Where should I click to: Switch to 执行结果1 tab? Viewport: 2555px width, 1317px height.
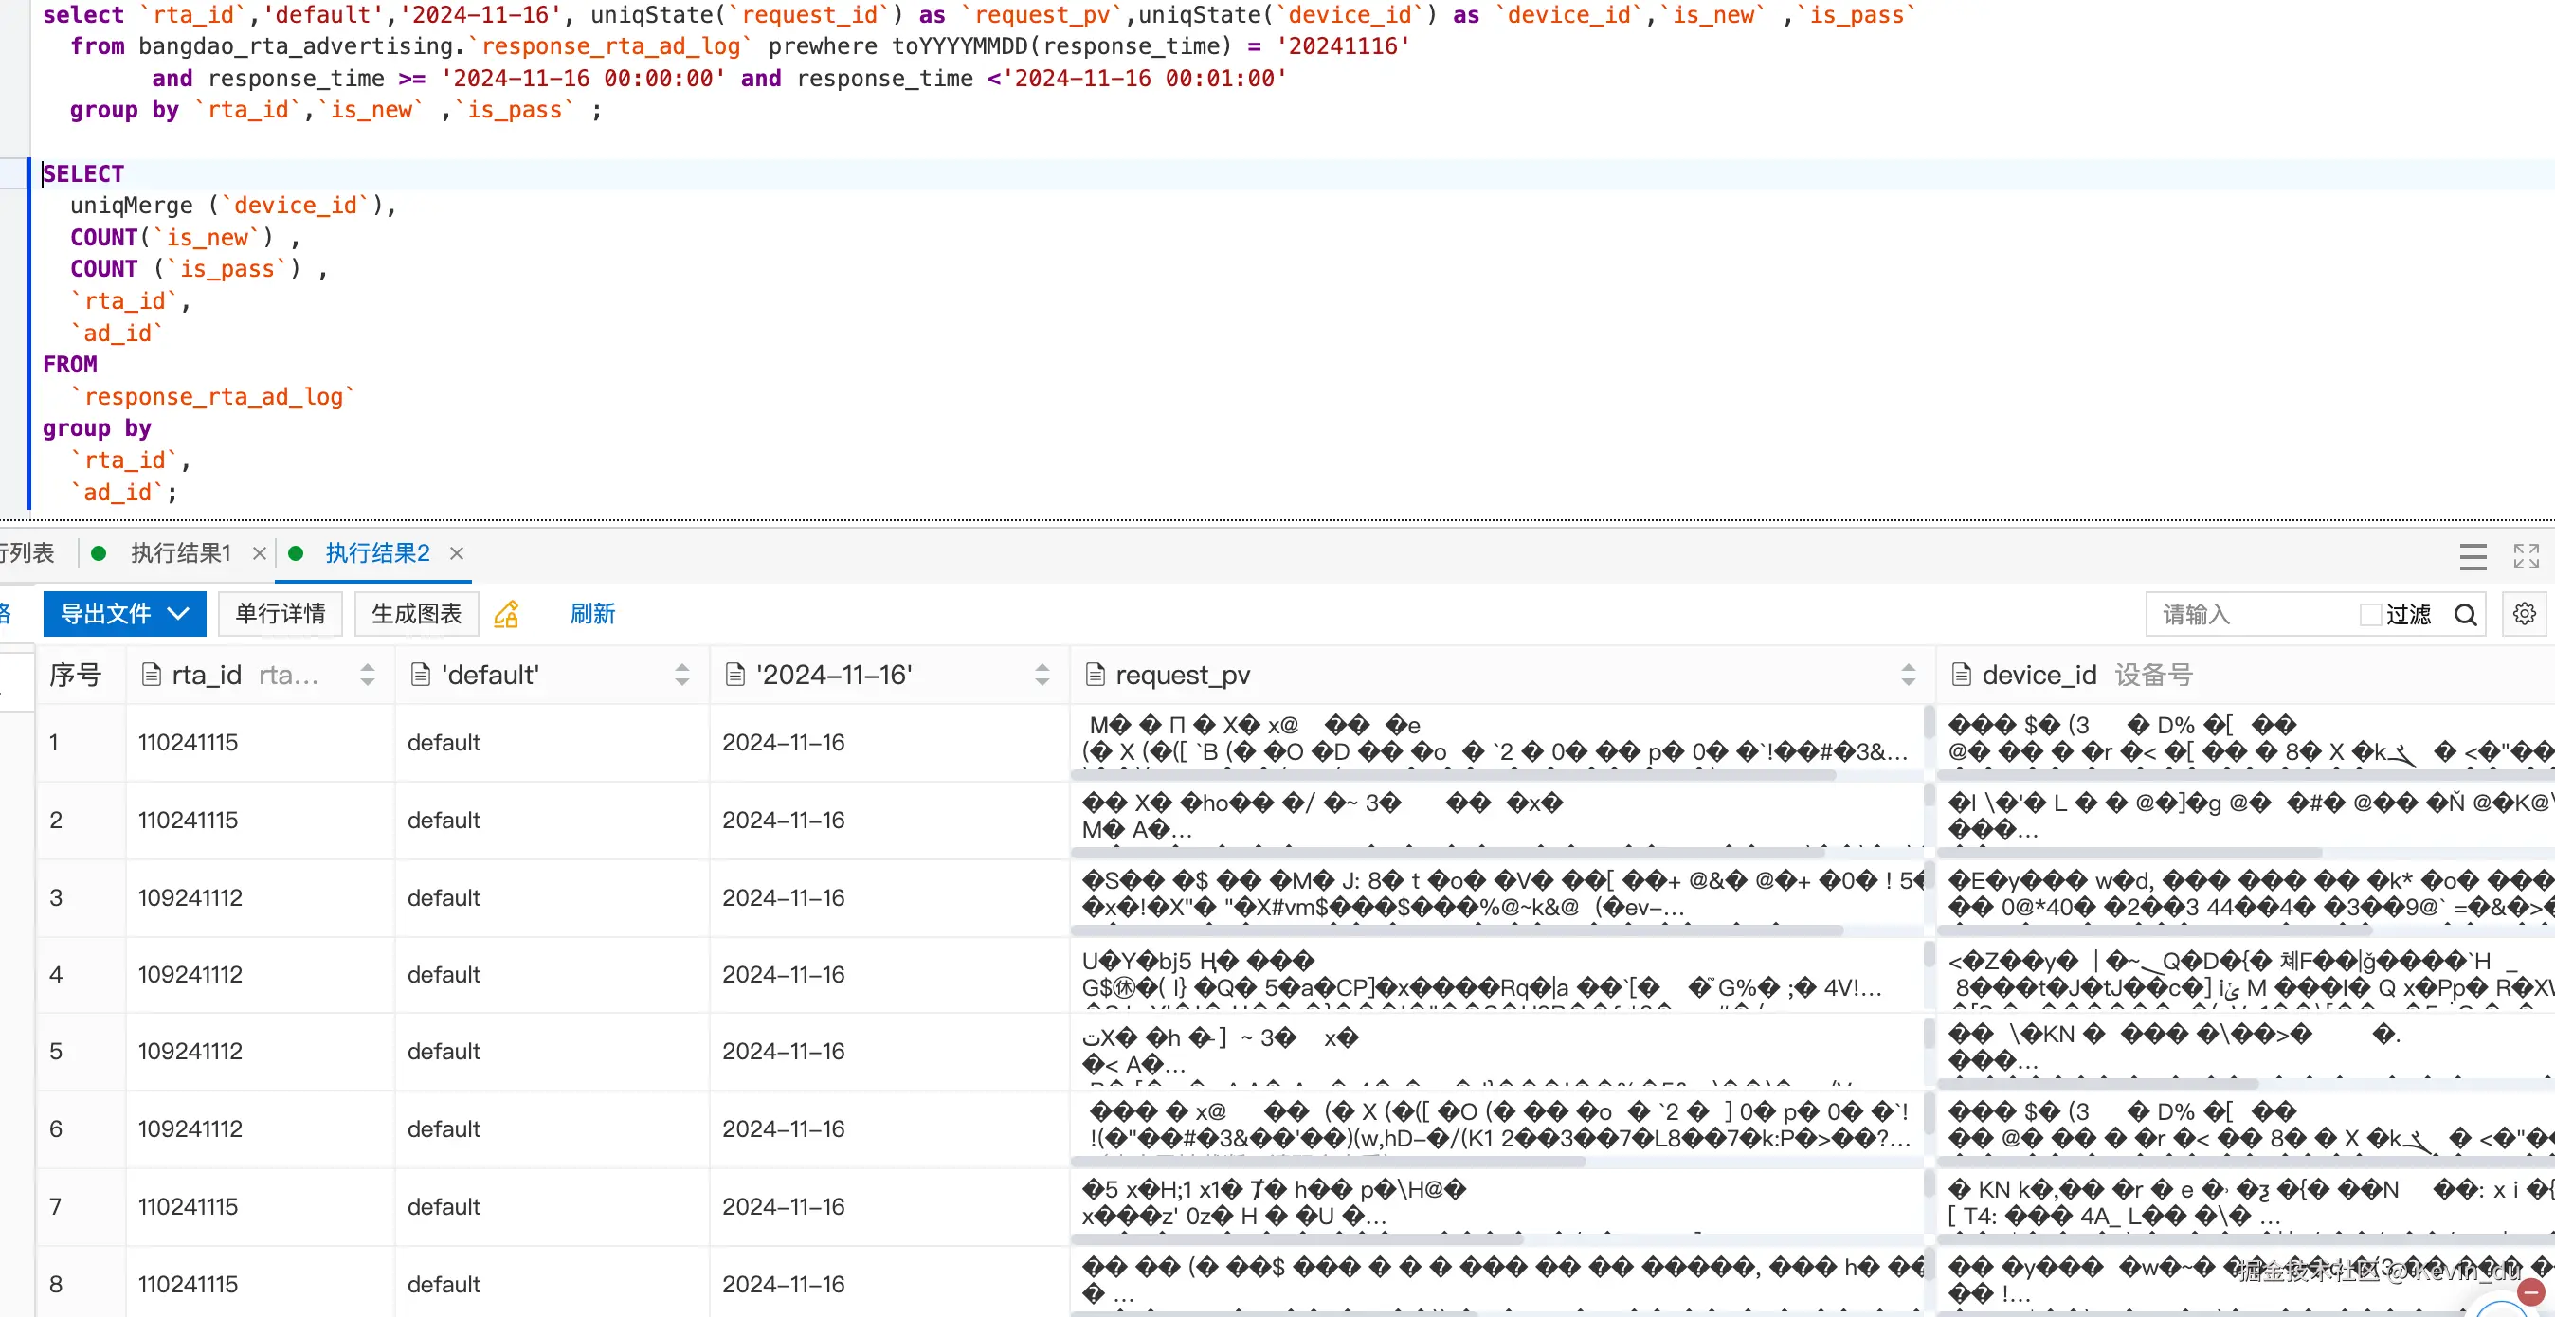[x=180, y=553]
